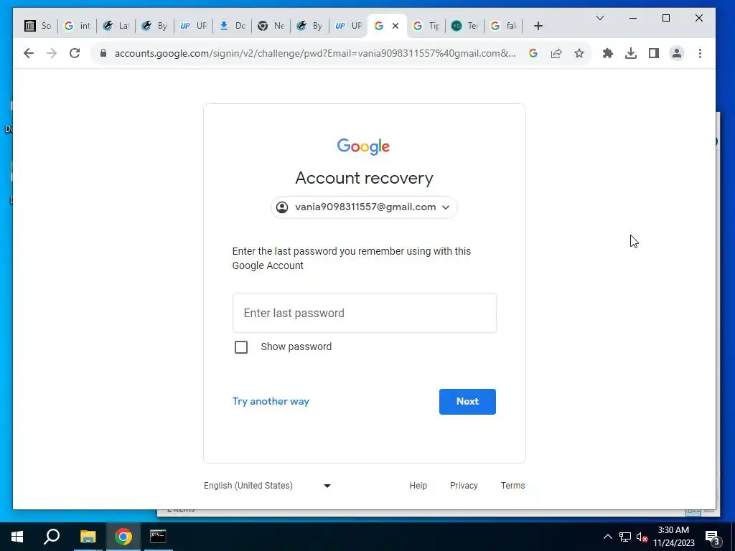Switch to the 'Ne' tab
This screenshot has width=735, height=551.
(x=272, y=26)
